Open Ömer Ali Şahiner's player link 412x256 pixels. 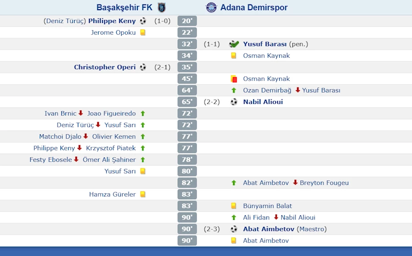point(109,159)
